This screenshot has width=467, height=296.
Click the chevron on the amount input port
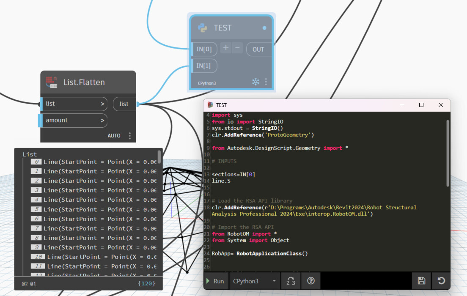[x=103, y=121]
